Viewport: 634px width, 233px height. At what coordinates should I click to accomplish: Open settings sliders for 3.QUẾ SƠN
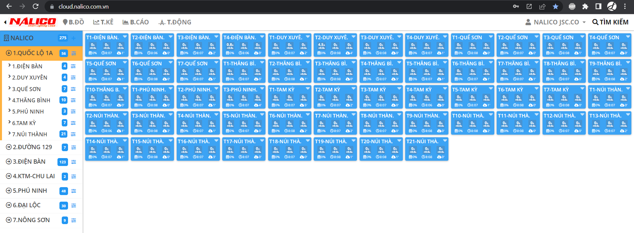[x=73, y=89]
